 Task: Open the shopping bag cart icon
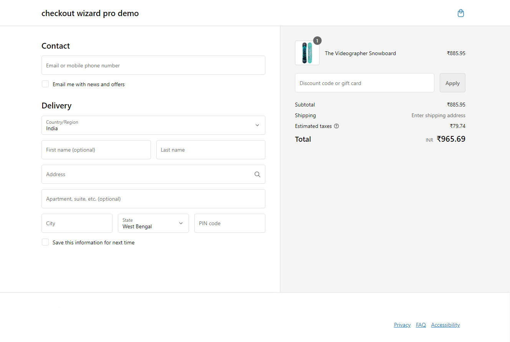[461, 13]
